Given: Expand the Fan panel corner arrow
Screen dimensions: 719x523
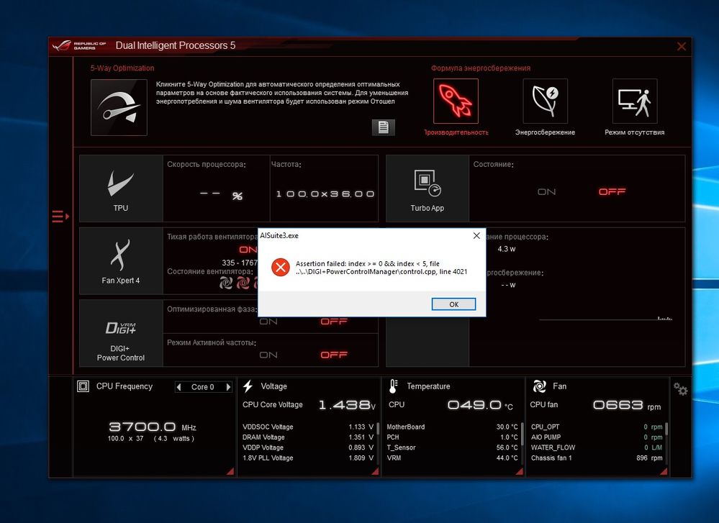Looking at the screenshot, I should coord(663,471).
